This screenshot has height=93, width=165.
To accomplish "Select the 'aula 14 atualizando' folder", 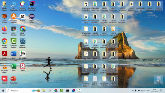I will 150,6.
